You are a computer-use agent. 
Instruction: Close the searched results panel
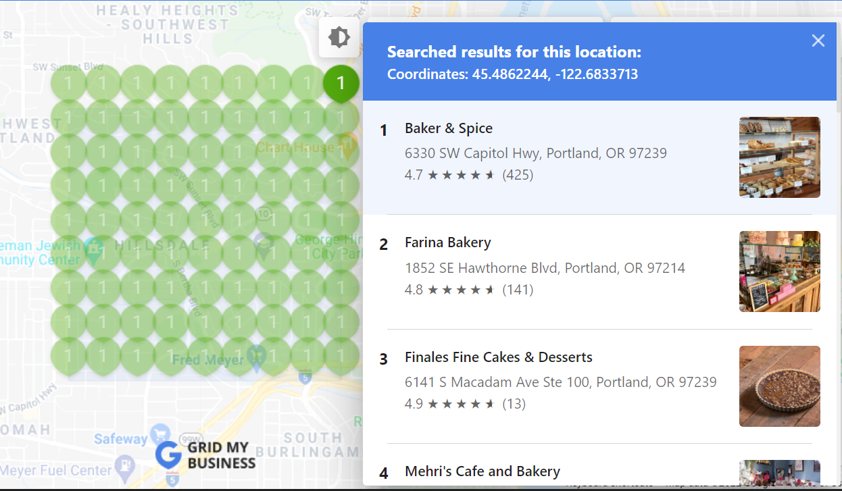(x=818, y=41)
